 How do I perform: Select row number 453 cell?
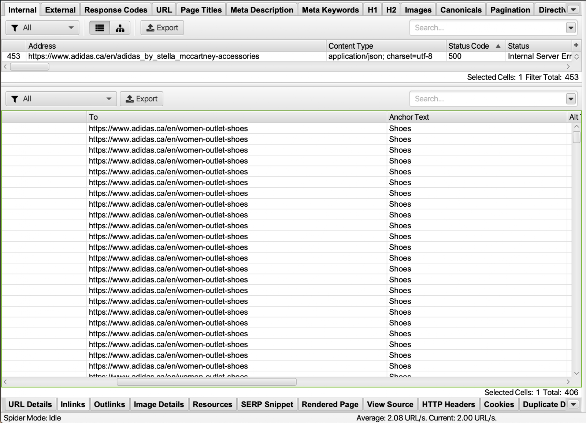(14, 56)
